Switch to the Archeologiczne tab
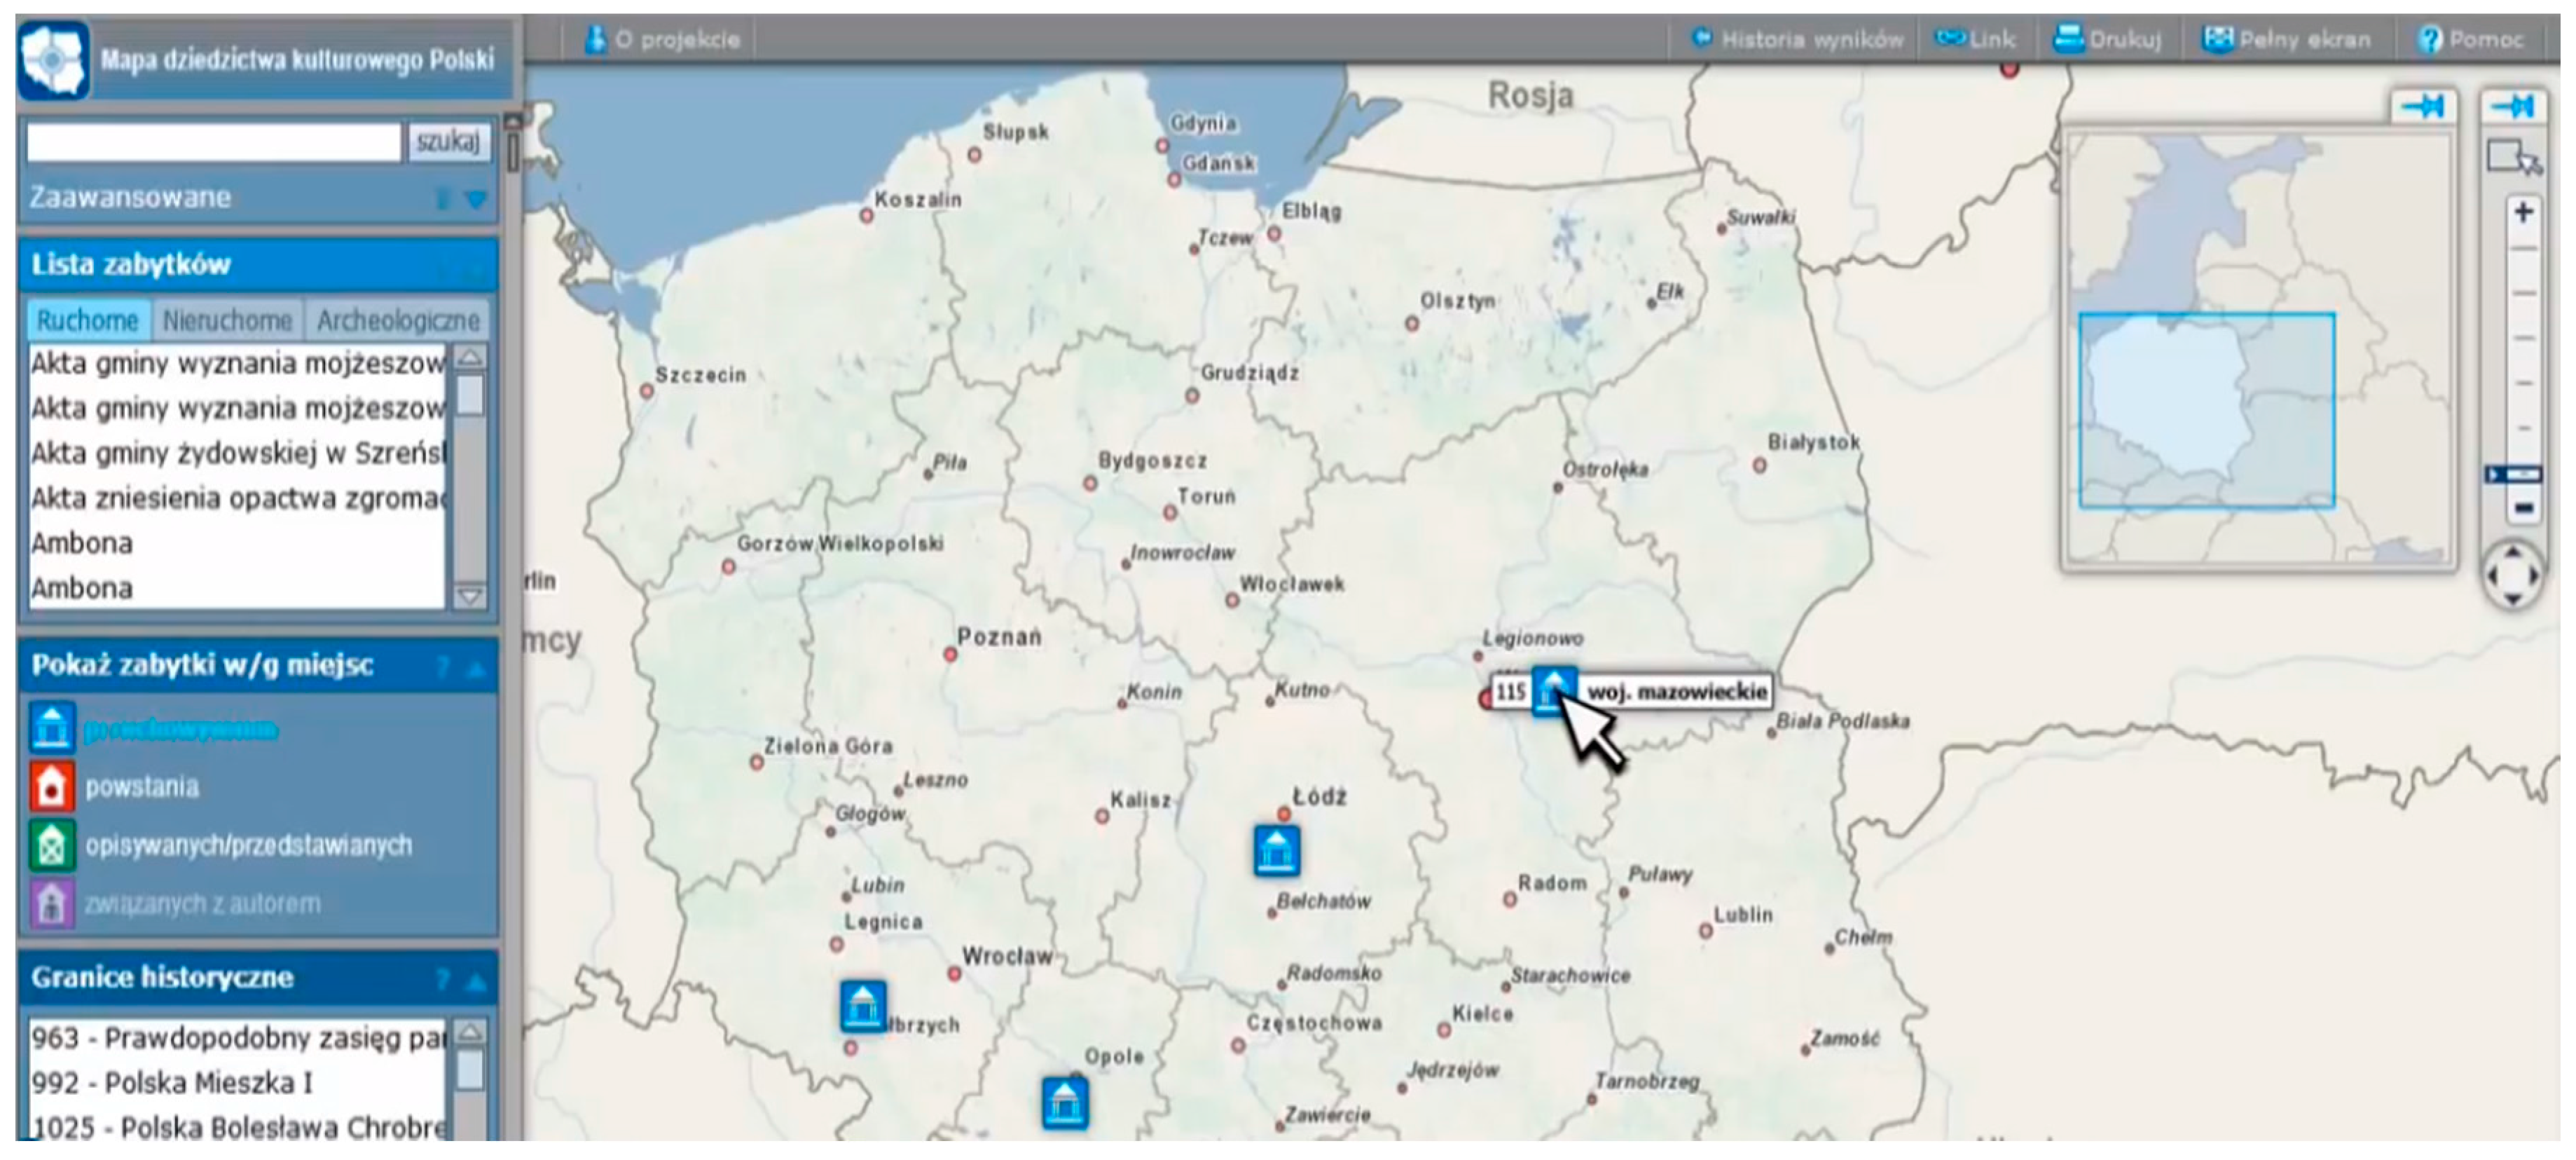Viewport: 2576px width, 1160px height. click(x=398, y=320)
